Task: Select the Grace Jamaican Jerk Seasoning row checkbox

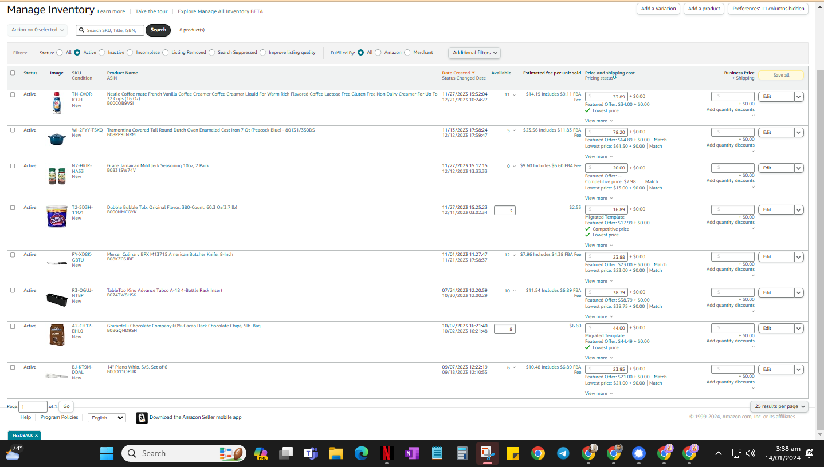Action: (13, 166)
